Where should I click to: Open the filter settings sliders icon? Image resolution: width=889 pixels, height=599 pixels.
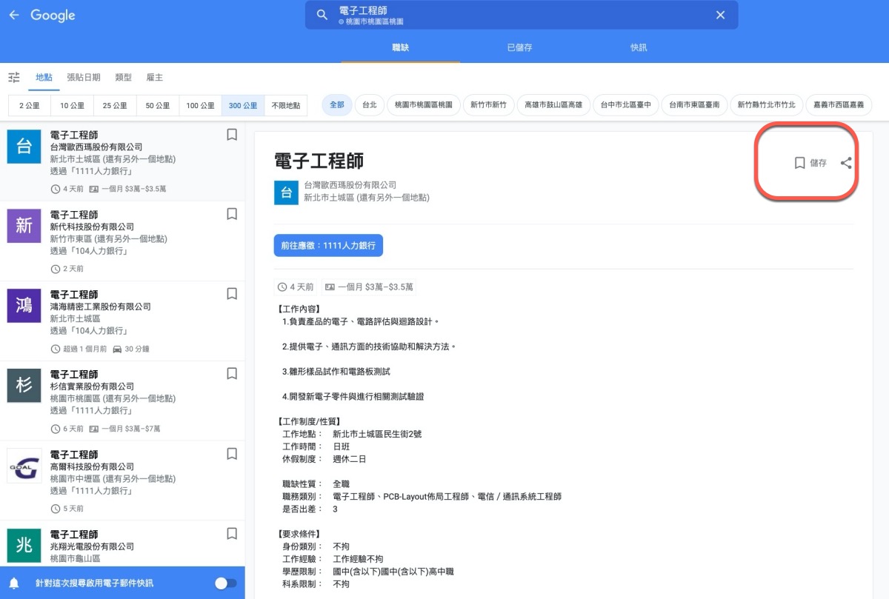pos(14,78)
